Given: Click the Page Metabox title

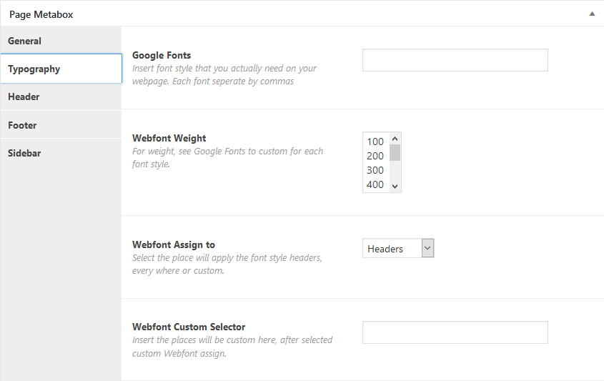Looking at the screenshot, I should click(x=41, y=14).
